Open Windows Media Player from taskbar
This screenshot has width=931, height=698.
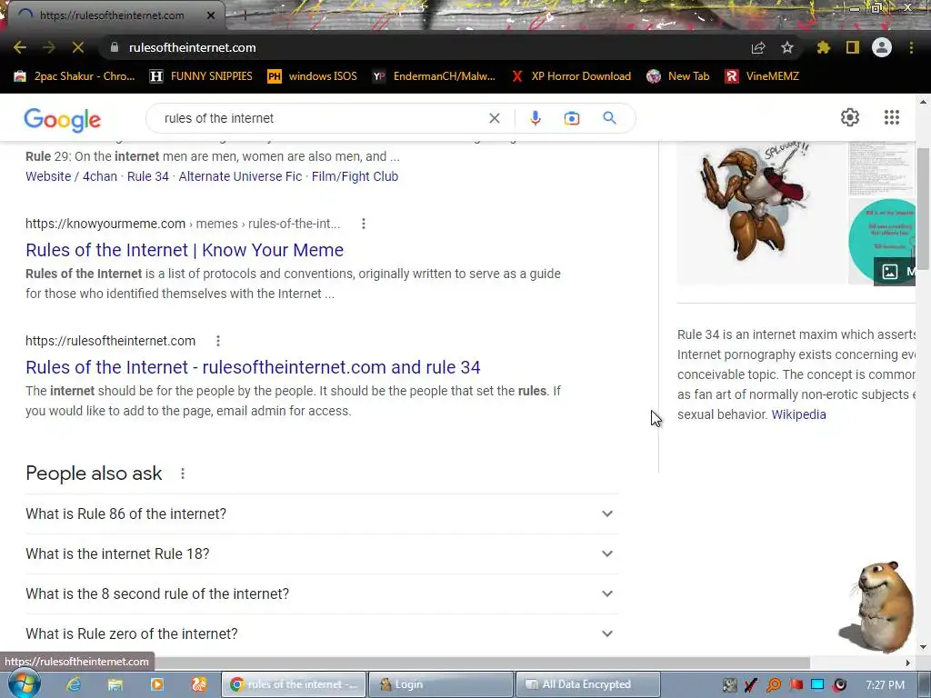coord(156,684)
